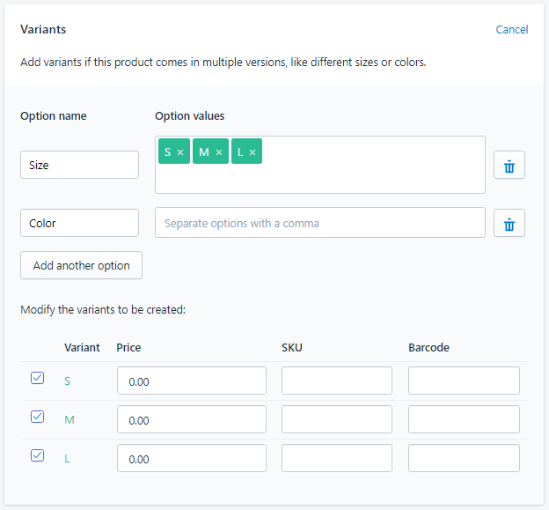Click the price field for variant S
The width and height of the screenshot is (549, 510).
191,381
